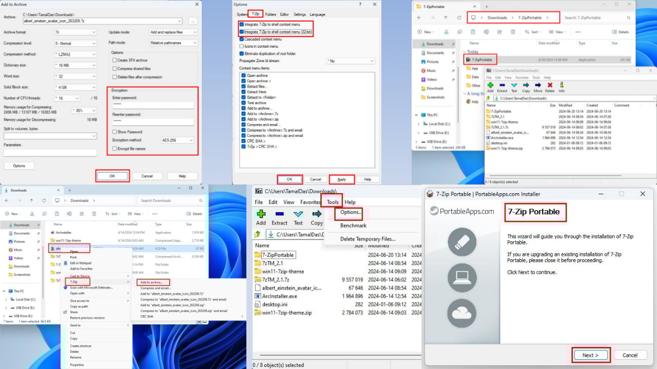
Task: Click Cancel in the 7-Zip Portable installer
Action: pos(630,355)
